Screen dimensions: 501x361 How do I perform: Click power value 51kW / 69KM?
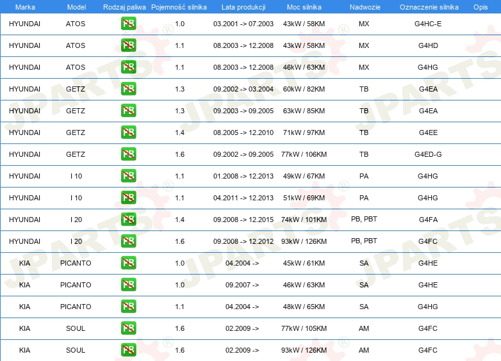pyautogui.click(x=304, y=198)
